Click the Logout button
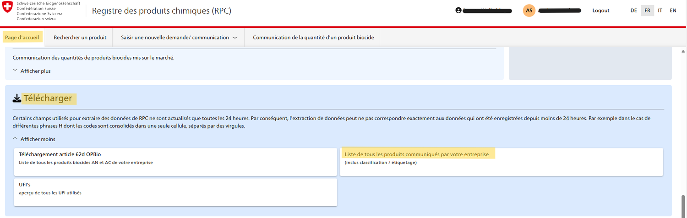 tap(600, 11)
